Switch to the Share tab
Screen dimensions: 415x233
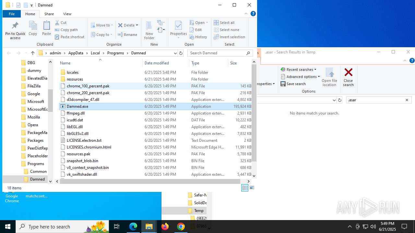click(49, 14)
